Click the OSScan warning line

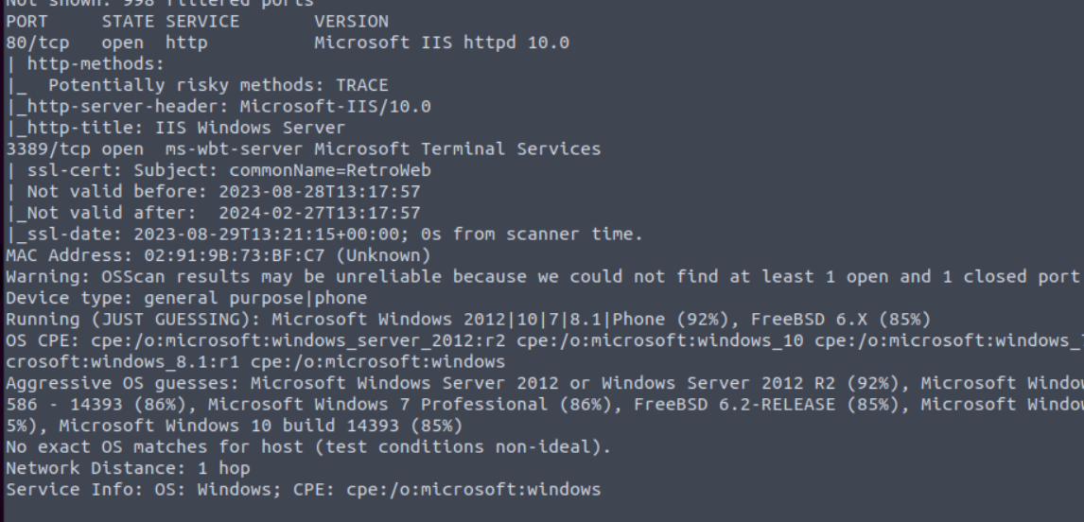543,276
